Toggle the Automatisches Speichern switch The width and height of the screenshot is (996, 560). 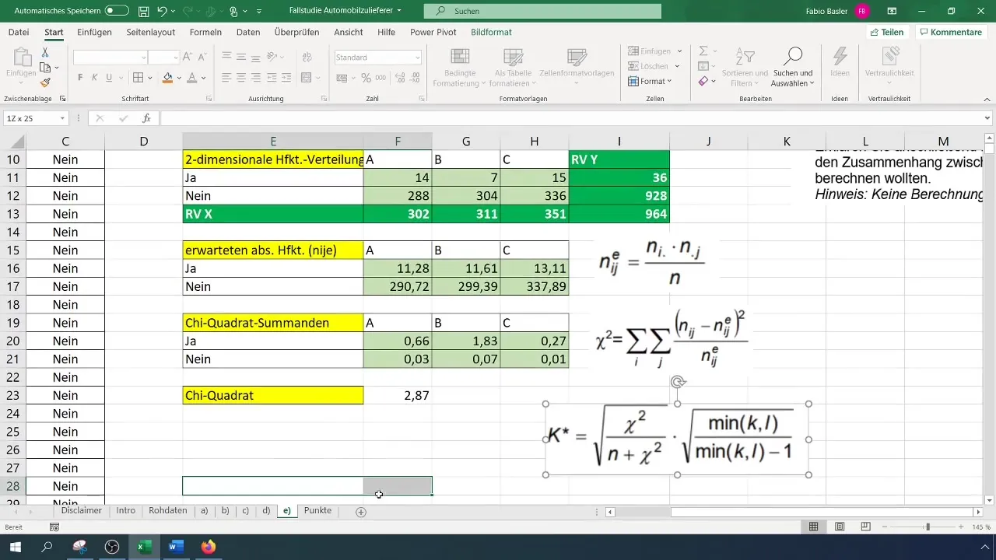(x=117, y=11)
